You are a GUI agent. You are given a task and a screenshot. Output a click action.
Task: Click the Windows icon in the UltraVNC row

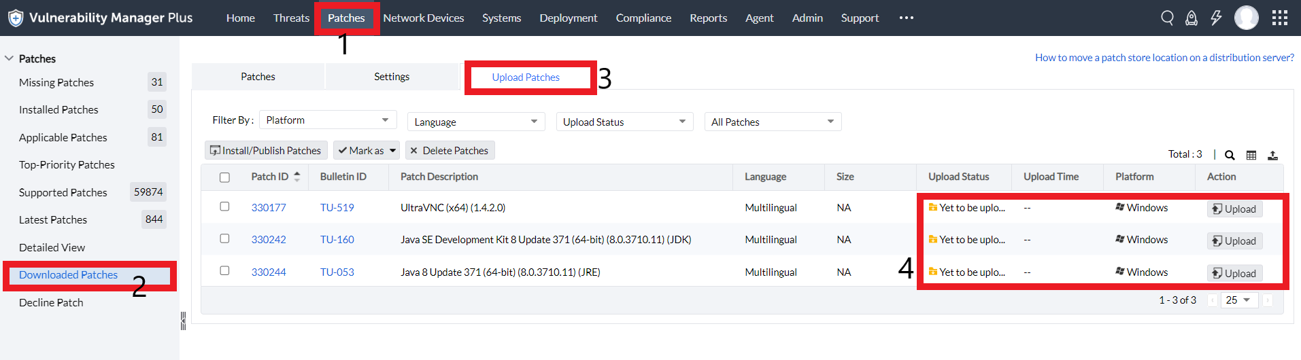tap(1120, 207)
